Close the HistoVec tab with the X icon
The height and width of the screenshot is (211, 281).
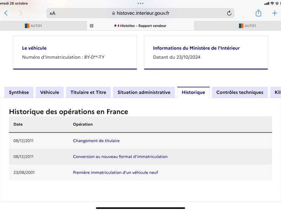click(92, 26)
